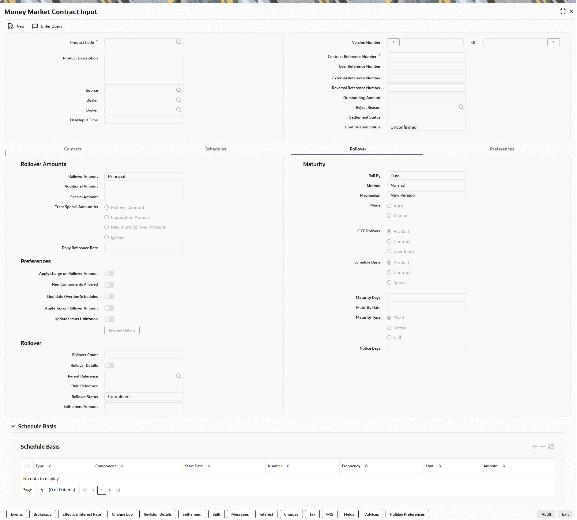The height and width of the screenshot is (520, 577).
Task: Open the Roll By dropdown
Action: (x=426, y=176)
